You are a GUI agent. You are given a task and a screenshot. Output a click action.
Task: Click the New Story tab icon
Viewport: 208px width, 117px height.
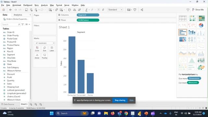click(41, 104)
